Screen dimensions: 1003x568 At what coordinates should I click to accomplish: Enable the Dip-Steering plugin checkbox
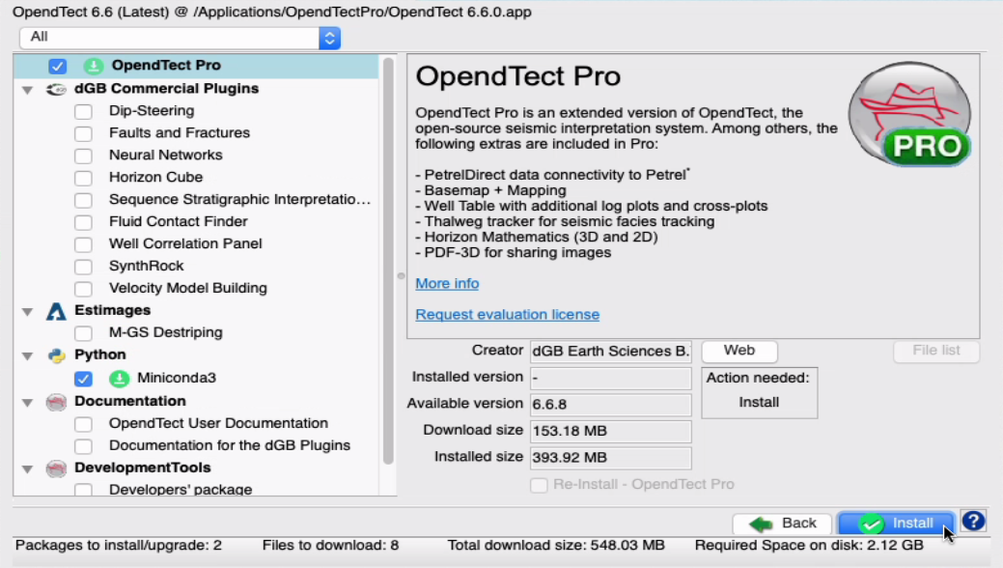(x=84, y=111)
